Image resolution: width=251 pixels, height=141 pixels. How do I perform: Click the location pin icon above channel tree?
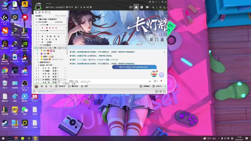pos(43,12)
